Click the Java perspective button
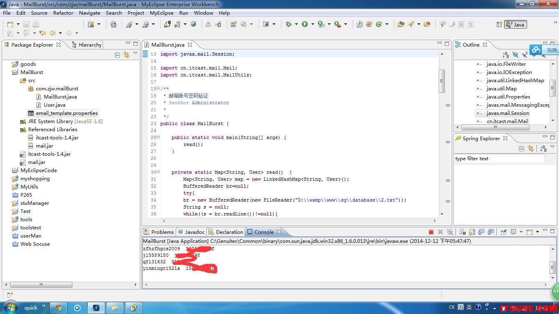Screen dimensions: 559x314 click(x=516, y=25)
